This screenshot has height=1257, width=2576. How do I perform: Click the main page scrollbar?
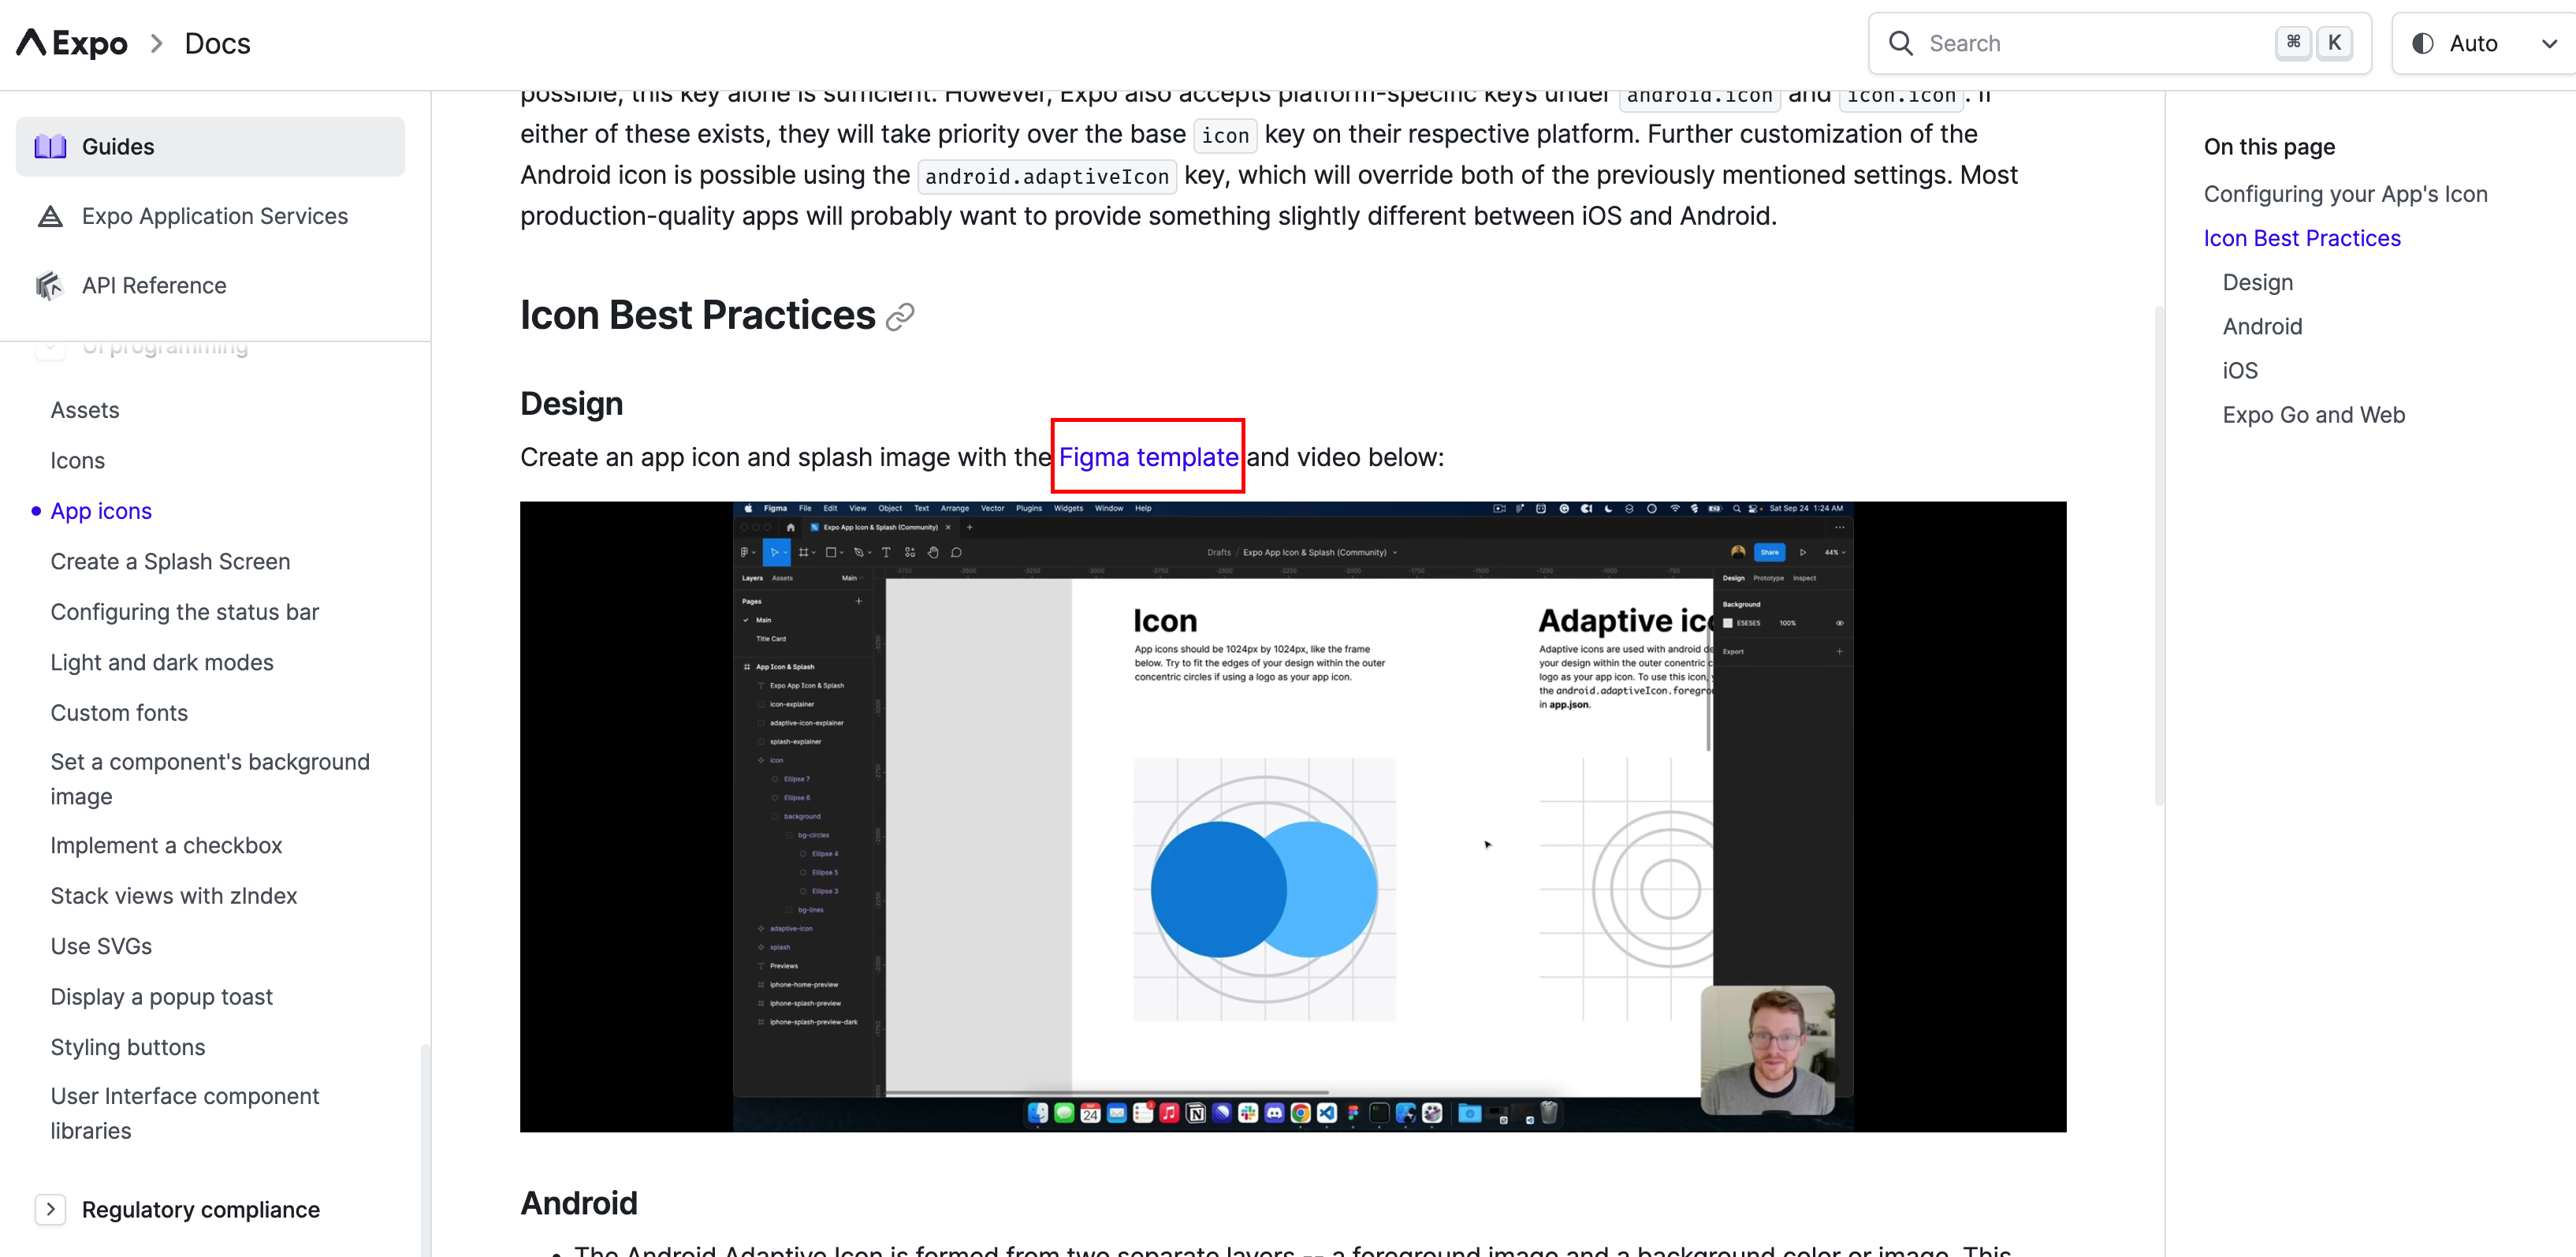(x=2158, y=557)
